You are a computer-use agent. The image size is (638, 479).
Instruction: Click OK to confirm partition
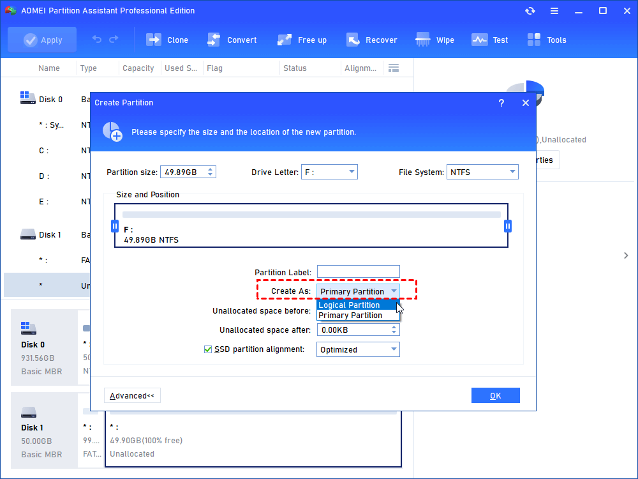(x=495, y=395)
